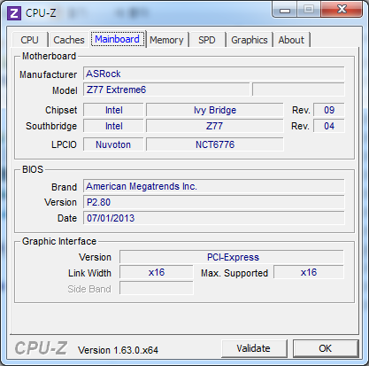
Task: Click the Southbridge revision value 04
Action: tap(328, 126)
